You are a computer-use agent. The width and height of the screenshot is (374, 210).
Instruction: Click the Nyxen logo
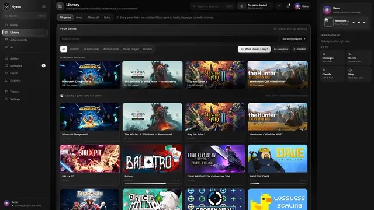[6, 6]
